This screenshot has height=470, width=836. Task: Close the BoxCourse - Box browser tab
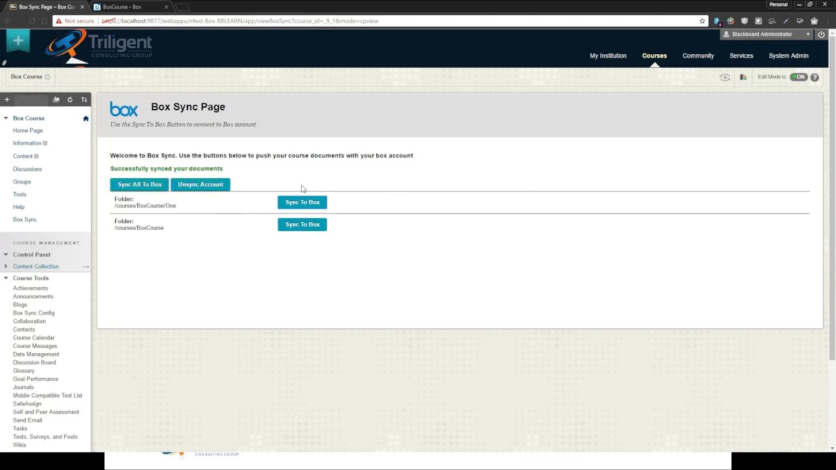(x=167, y=7)
